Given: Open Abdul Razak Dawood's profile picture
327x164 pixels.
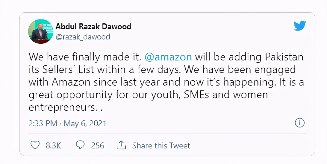Looking at the screenshot, I should click(40, 31).
